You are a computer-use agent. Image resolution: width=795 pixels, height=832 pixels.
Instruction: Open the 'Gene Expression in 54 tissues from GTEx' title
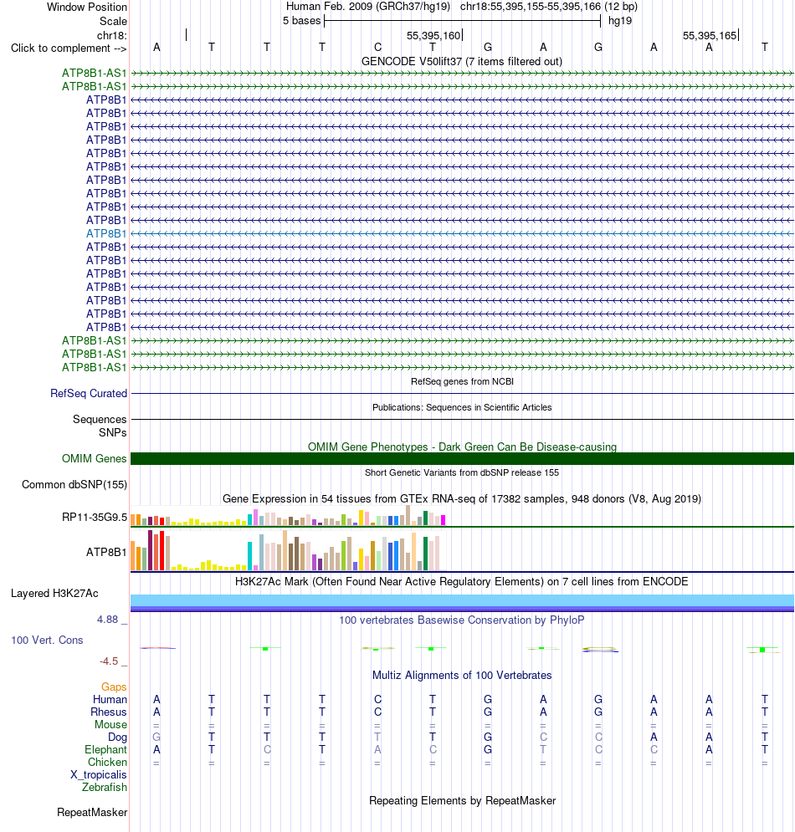click(x=462, y=498)
